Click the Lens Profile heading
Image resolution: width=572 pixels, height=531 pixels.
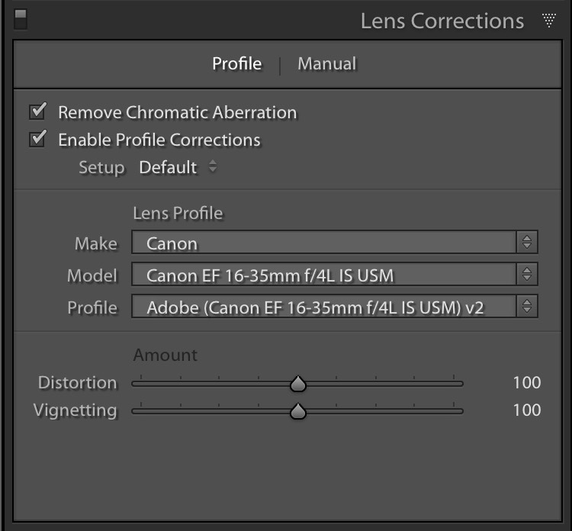178,213
